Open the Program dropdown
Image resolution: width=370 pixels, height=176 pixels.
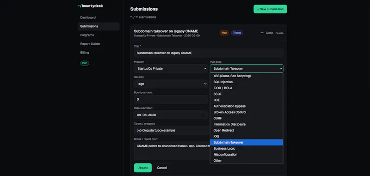pos(171,68)
